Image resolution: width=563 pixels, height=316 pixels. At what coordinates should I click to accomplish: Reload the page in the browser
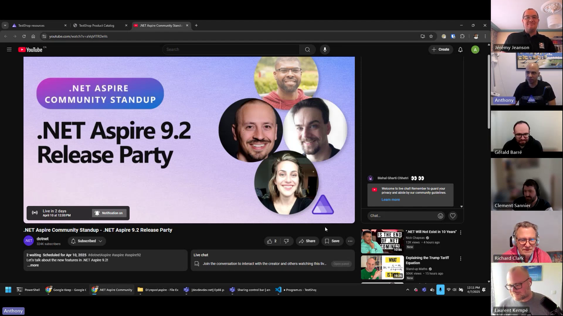coord(24,36)
